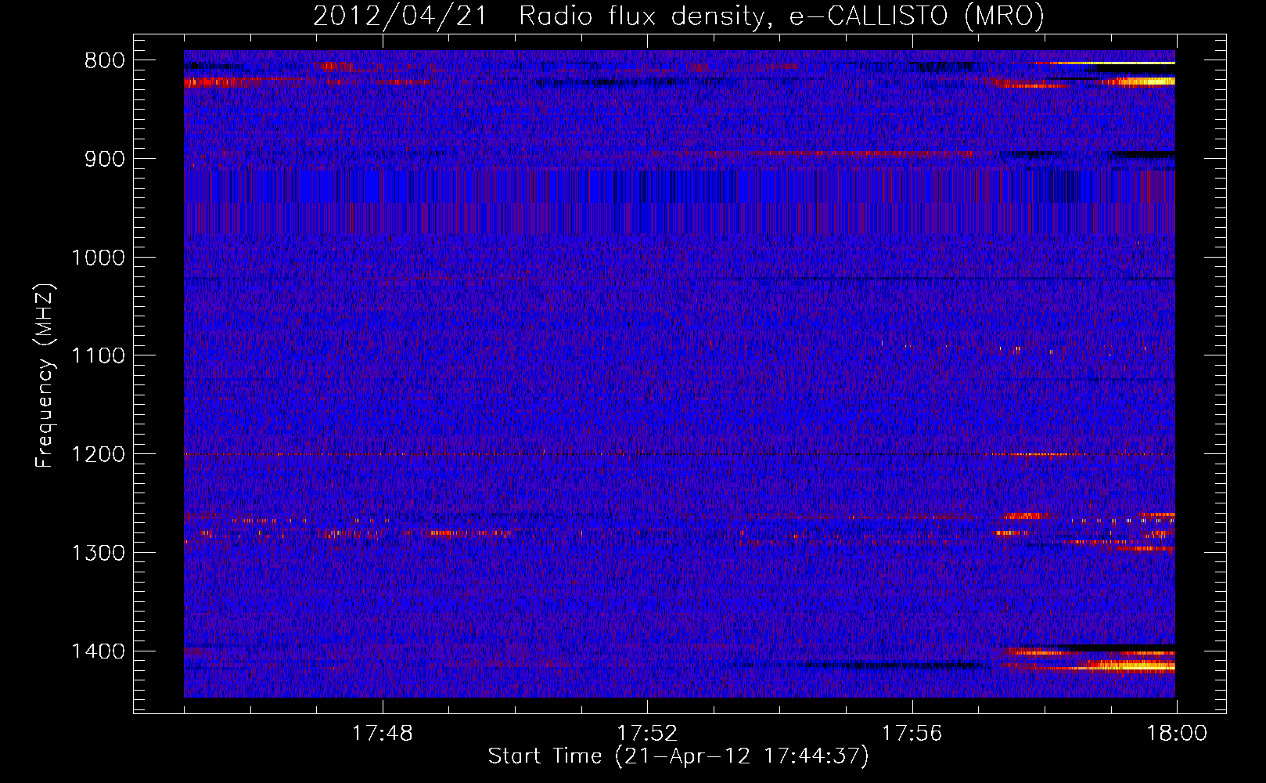Click the plot title "2012/04/21 Radio flux density, e-CALLISTO (MRO)"
Screen dimensions: 1266x783
(x=678, y=16)
